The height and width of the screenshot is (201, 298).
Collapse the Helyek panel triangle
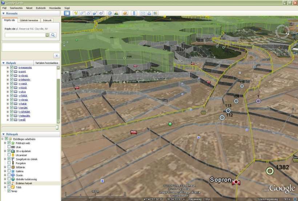(x=3, y=63)
